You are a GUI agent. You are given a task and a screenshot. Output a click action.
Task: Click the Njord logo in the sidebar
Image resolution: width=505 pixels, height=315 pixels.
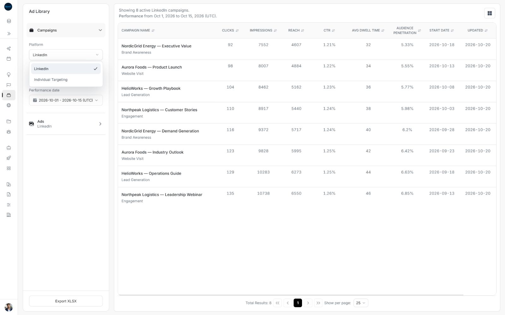coord(8,7)
